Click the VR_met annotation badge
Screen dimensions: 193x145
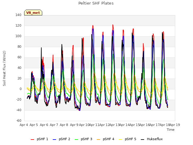[33, 13]
